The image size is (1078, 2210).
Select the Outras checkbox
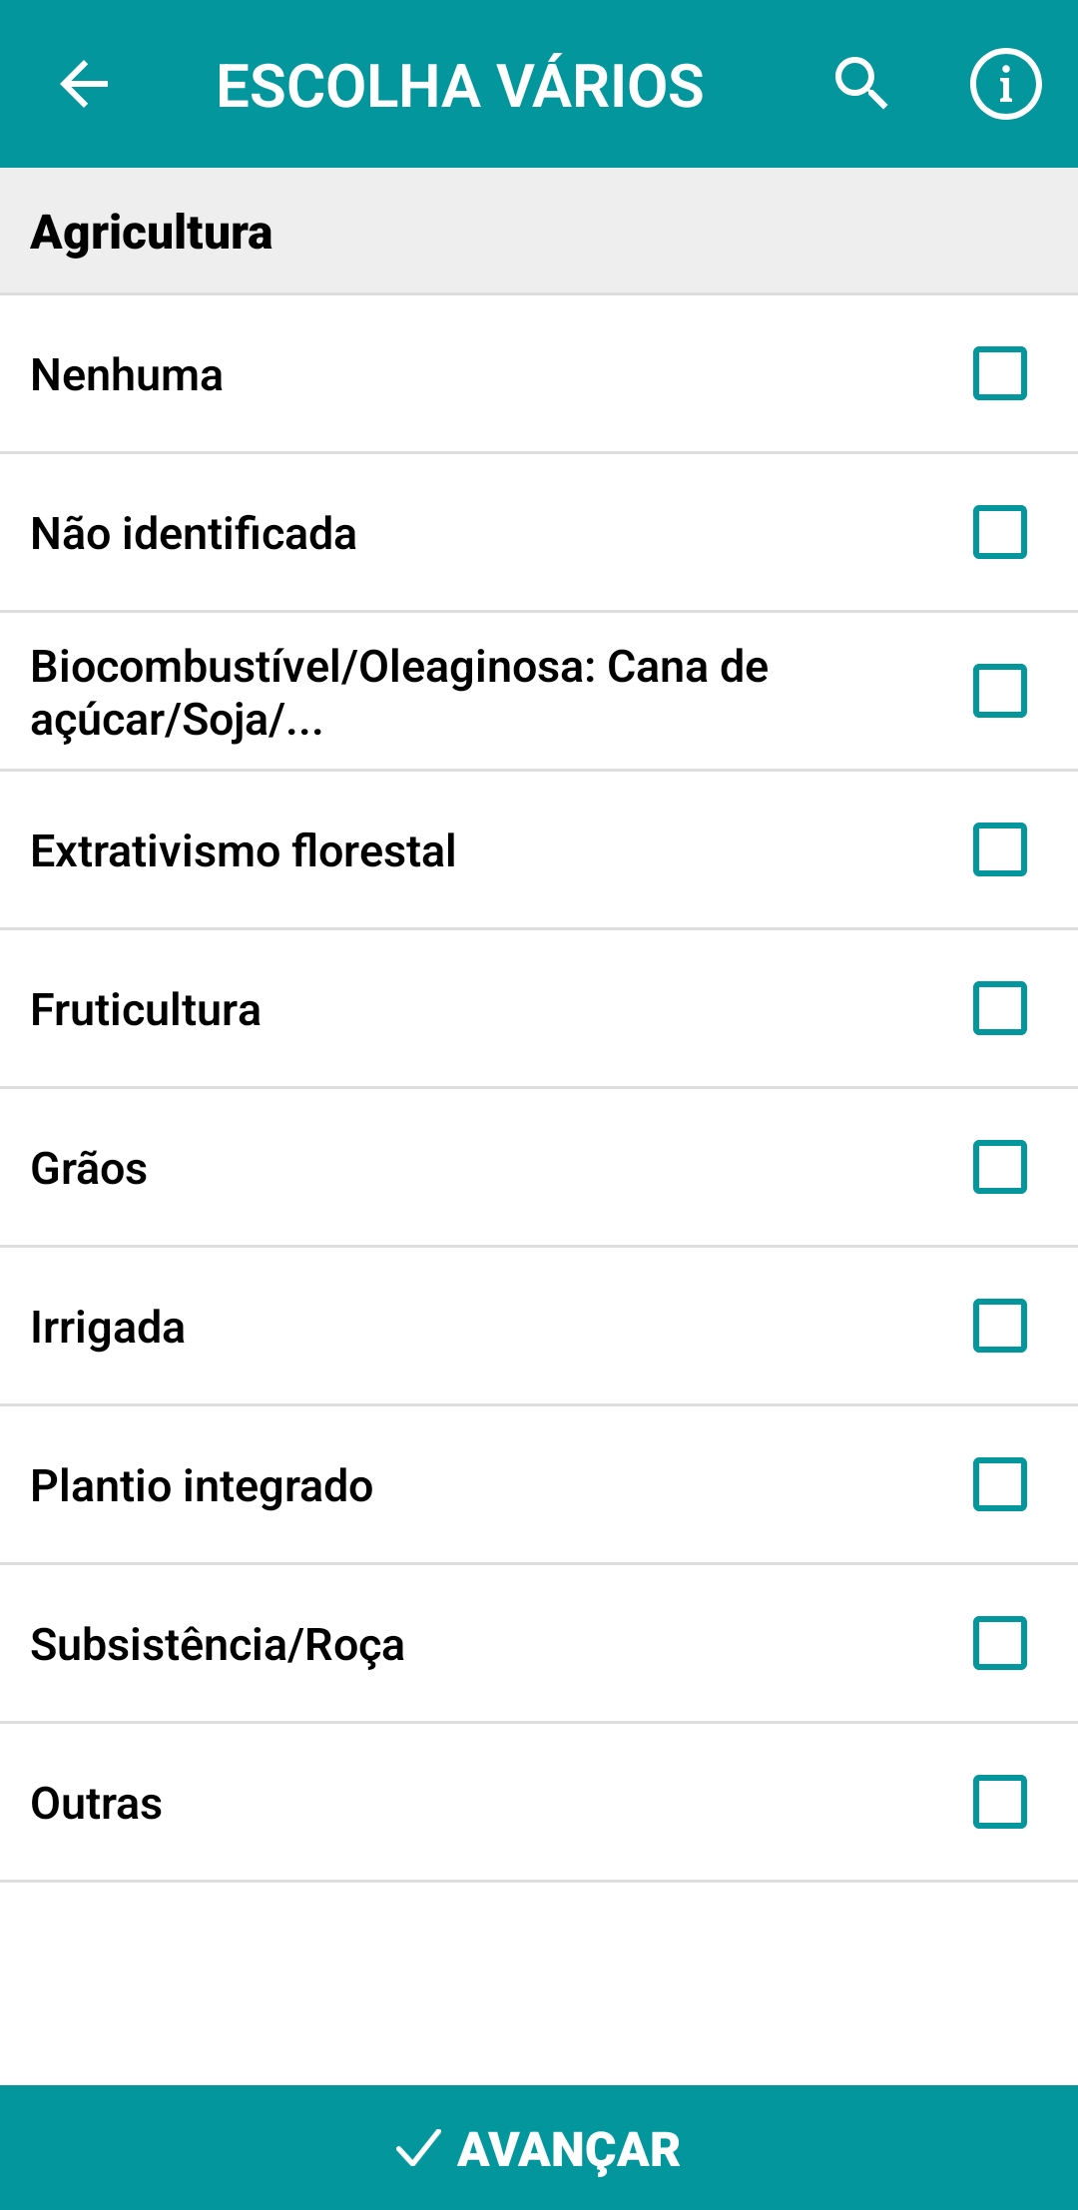[x=999, y=1802]
